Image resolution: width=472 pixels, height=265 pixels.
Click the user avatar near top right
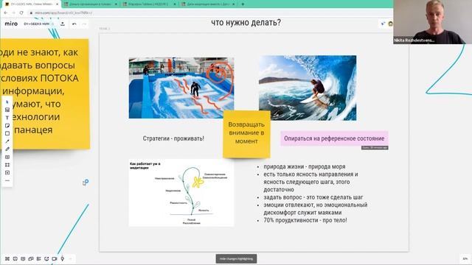pyautogui.click(x=390, y=24)
